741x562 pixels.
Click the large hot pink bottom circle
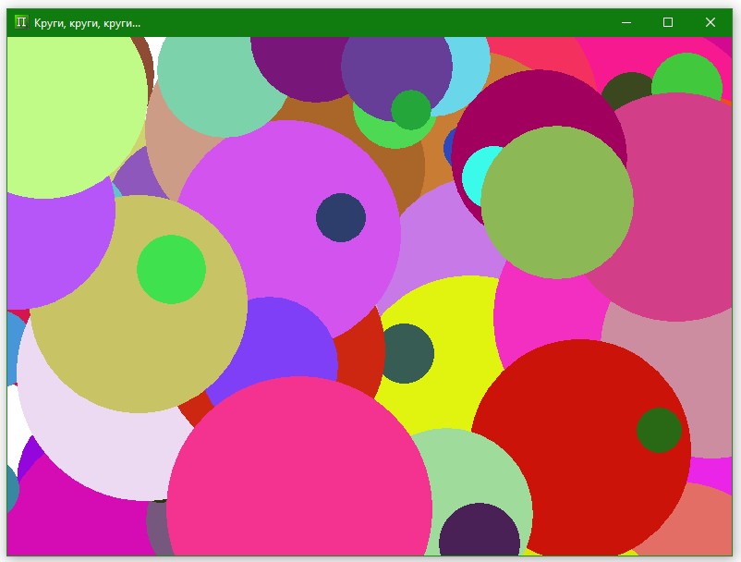coord(299,466)
